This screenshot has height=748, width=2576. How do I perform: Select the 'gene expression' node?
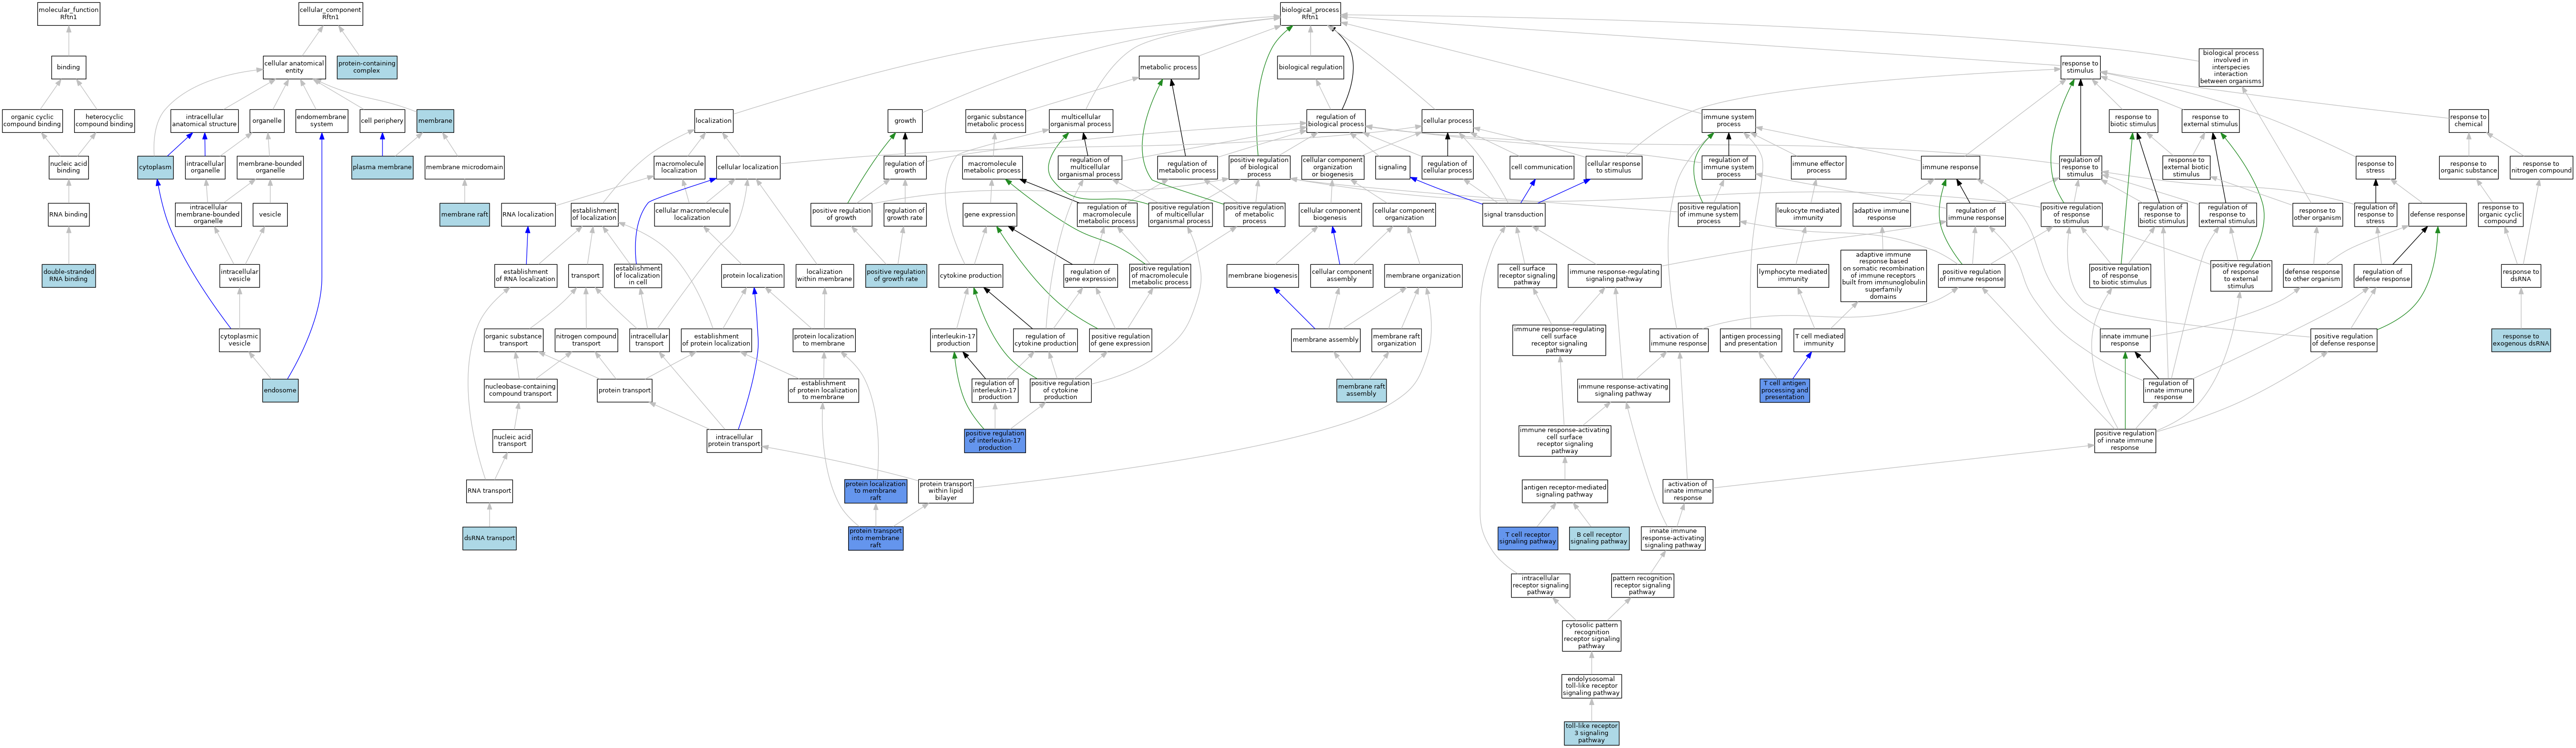(x=990, y=214)
